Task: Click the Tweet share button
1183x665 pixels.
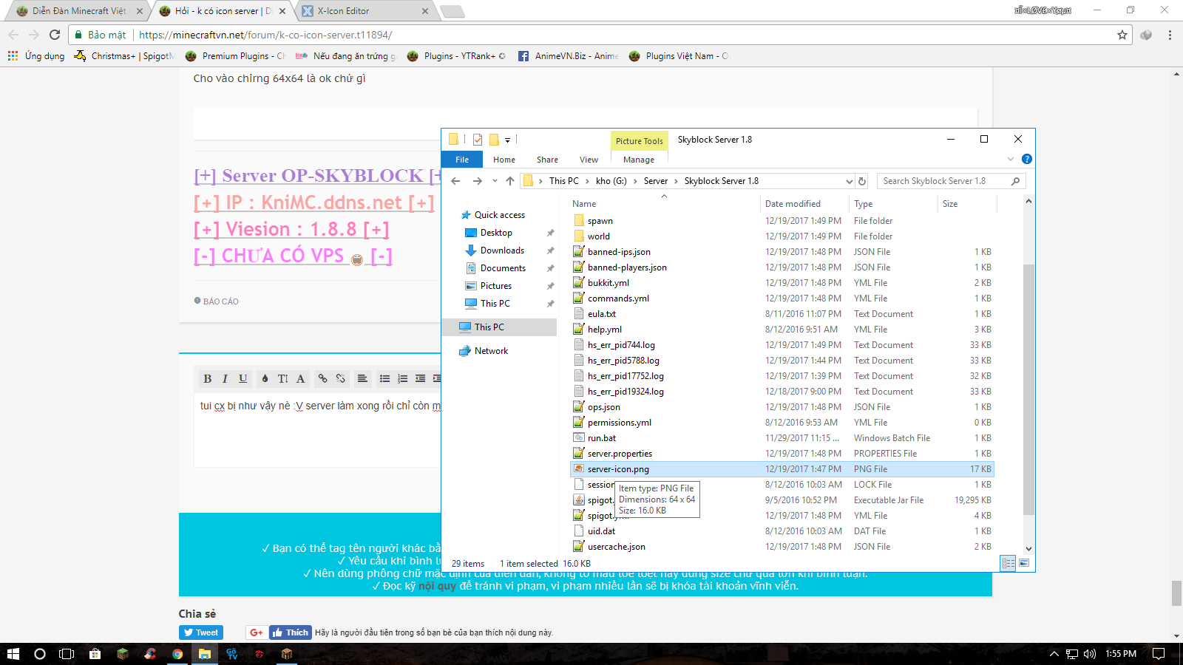Action: point(201,632)
